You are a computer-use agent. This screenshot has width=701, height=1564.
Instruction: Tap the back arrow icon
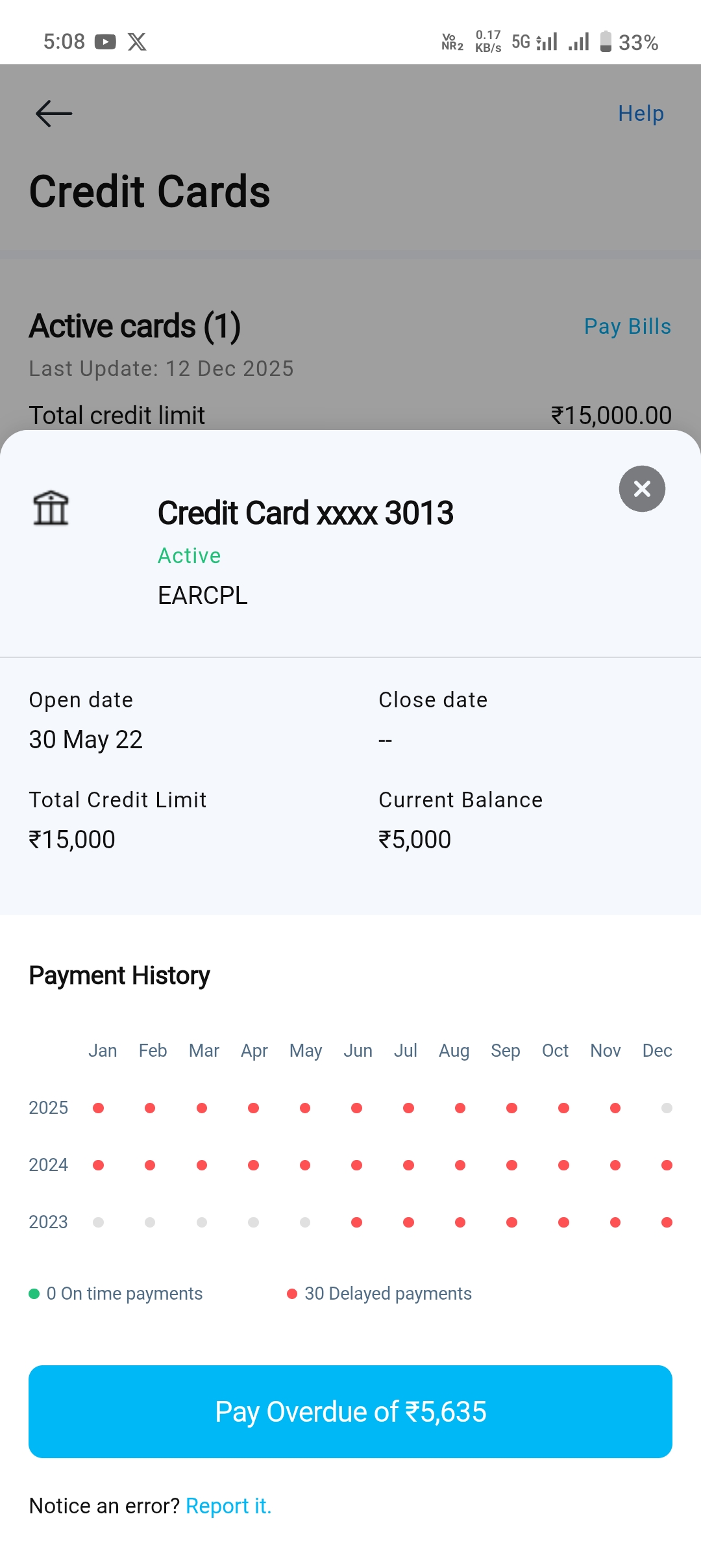pos(54,114)
